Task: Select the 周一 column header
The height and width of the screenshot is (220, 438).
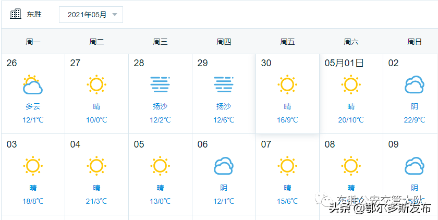Action: pyautogui.click(x=33, y=42)
